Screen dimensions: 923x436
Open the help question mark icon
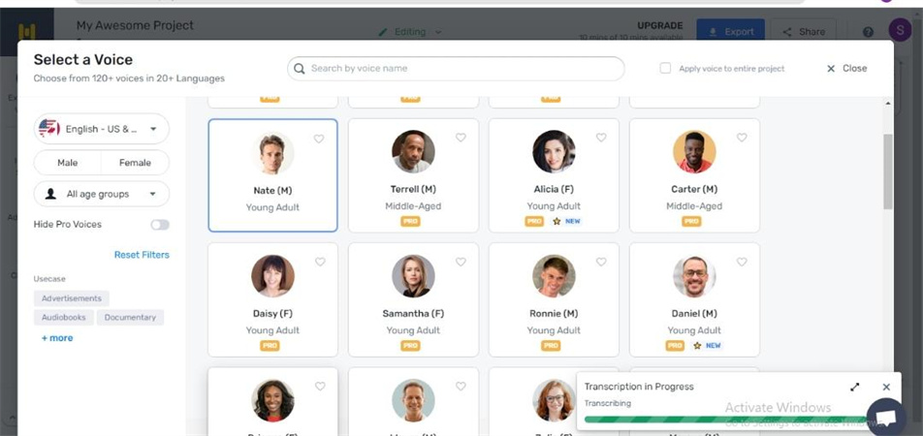(869, 32)
